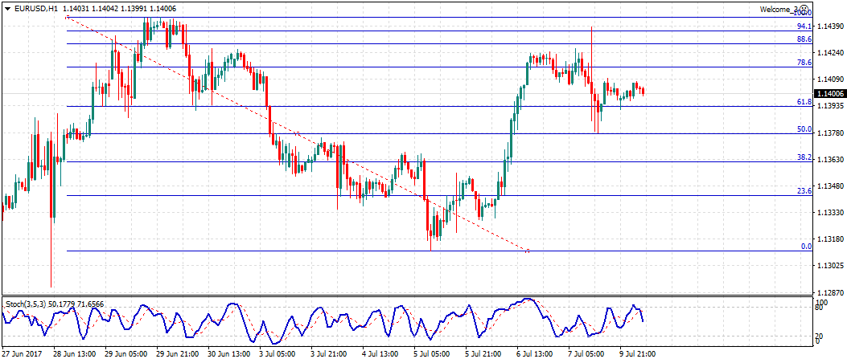
Task: Select the Fibonacci 38.2 level label
Action: 803,157
